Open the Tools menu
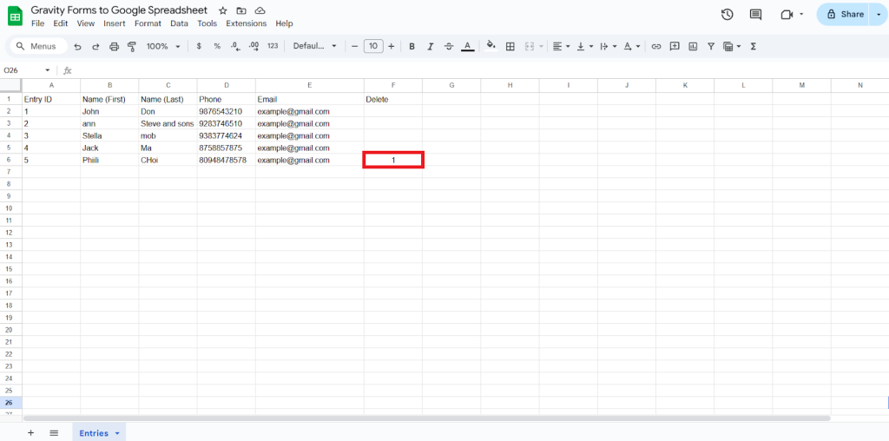The image size is (889, 441). point(207,23)
